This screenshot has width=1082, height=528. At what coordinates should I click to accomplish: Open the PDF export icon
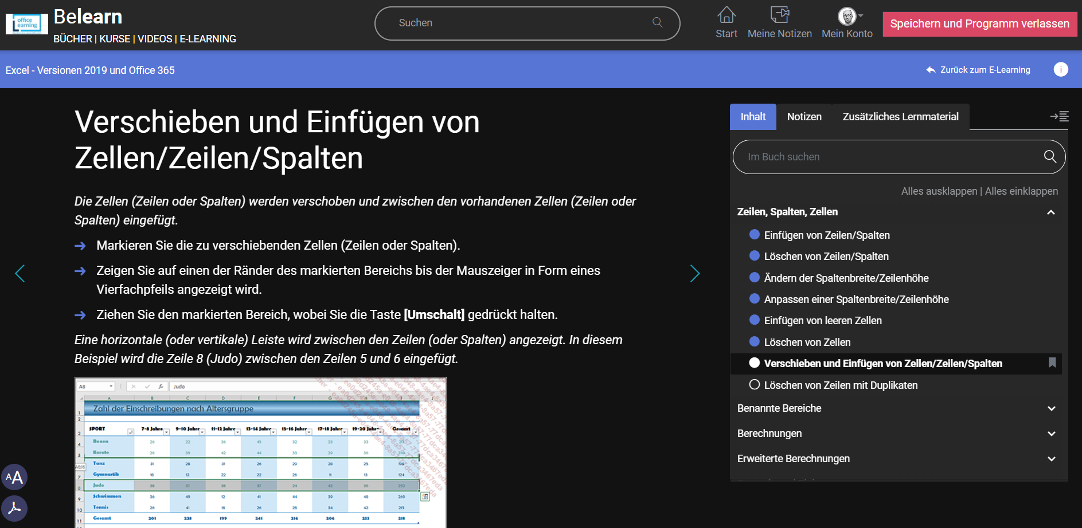pos(14,508)
